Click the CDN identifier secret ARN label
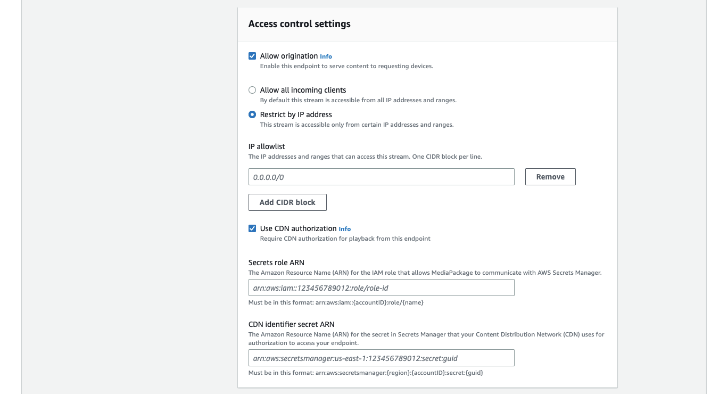This screenshot has height=394, width=728. (x=291, y=324)
